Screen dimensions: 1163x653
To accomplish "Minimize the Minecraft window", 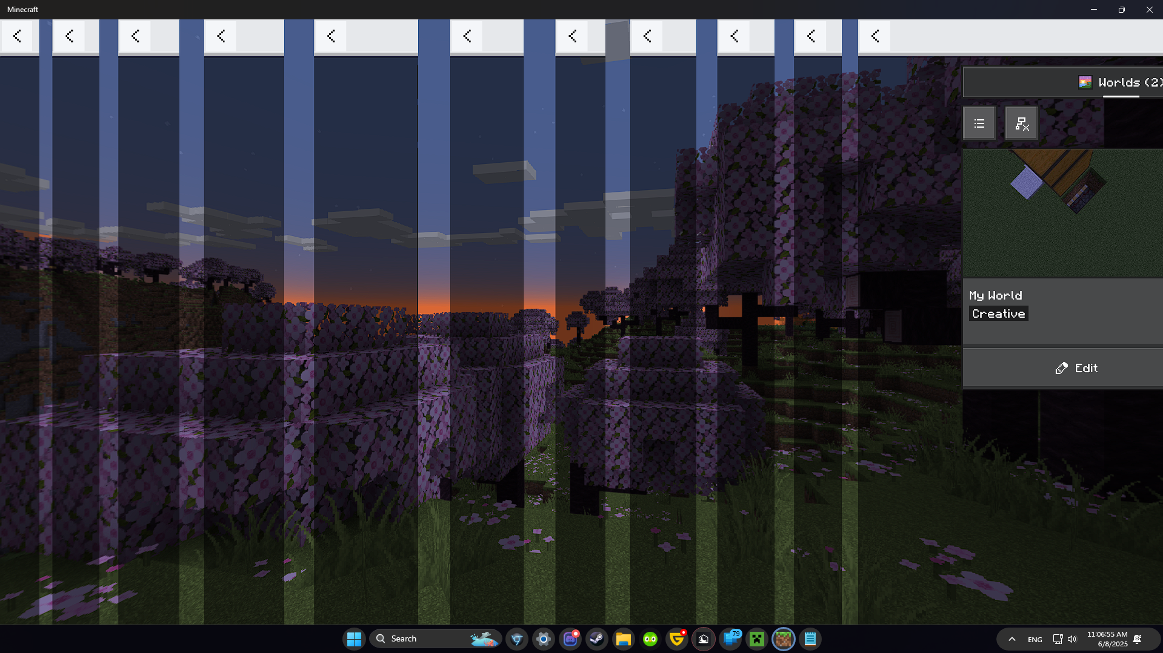I will tap(1094, 10).
